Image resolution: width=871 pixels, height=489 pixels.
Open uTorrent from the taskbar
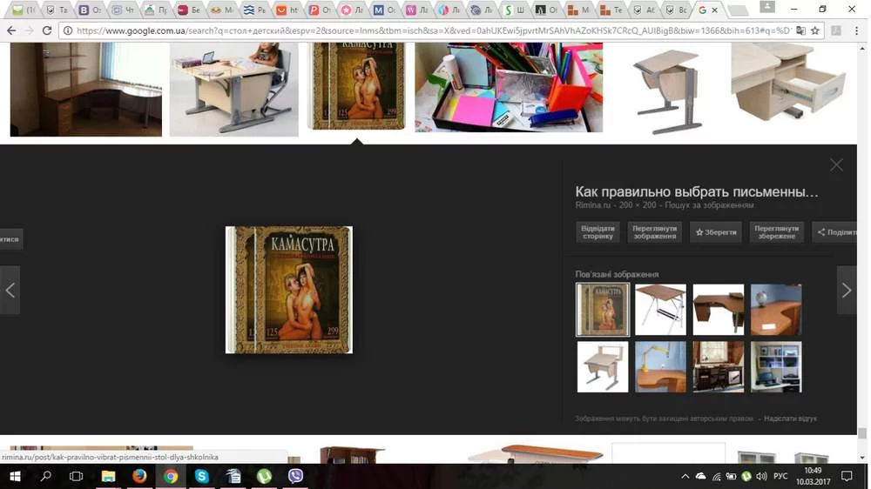pyautogui.click(x=264, y=476)
